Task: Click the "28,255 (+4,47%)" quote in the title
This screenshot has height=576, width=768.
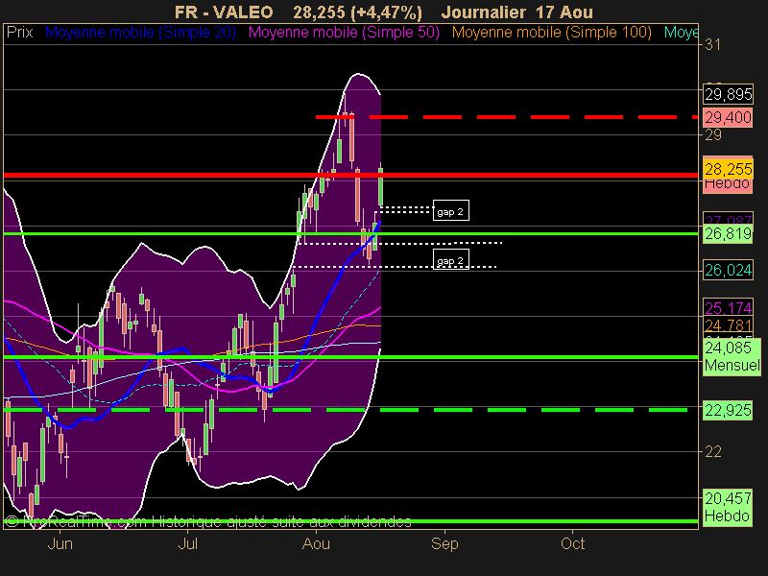Action: (357, 12)
